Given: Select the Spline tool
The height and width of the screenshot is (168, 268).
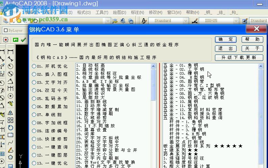Looking at the screenshot, I should [10, 142].
